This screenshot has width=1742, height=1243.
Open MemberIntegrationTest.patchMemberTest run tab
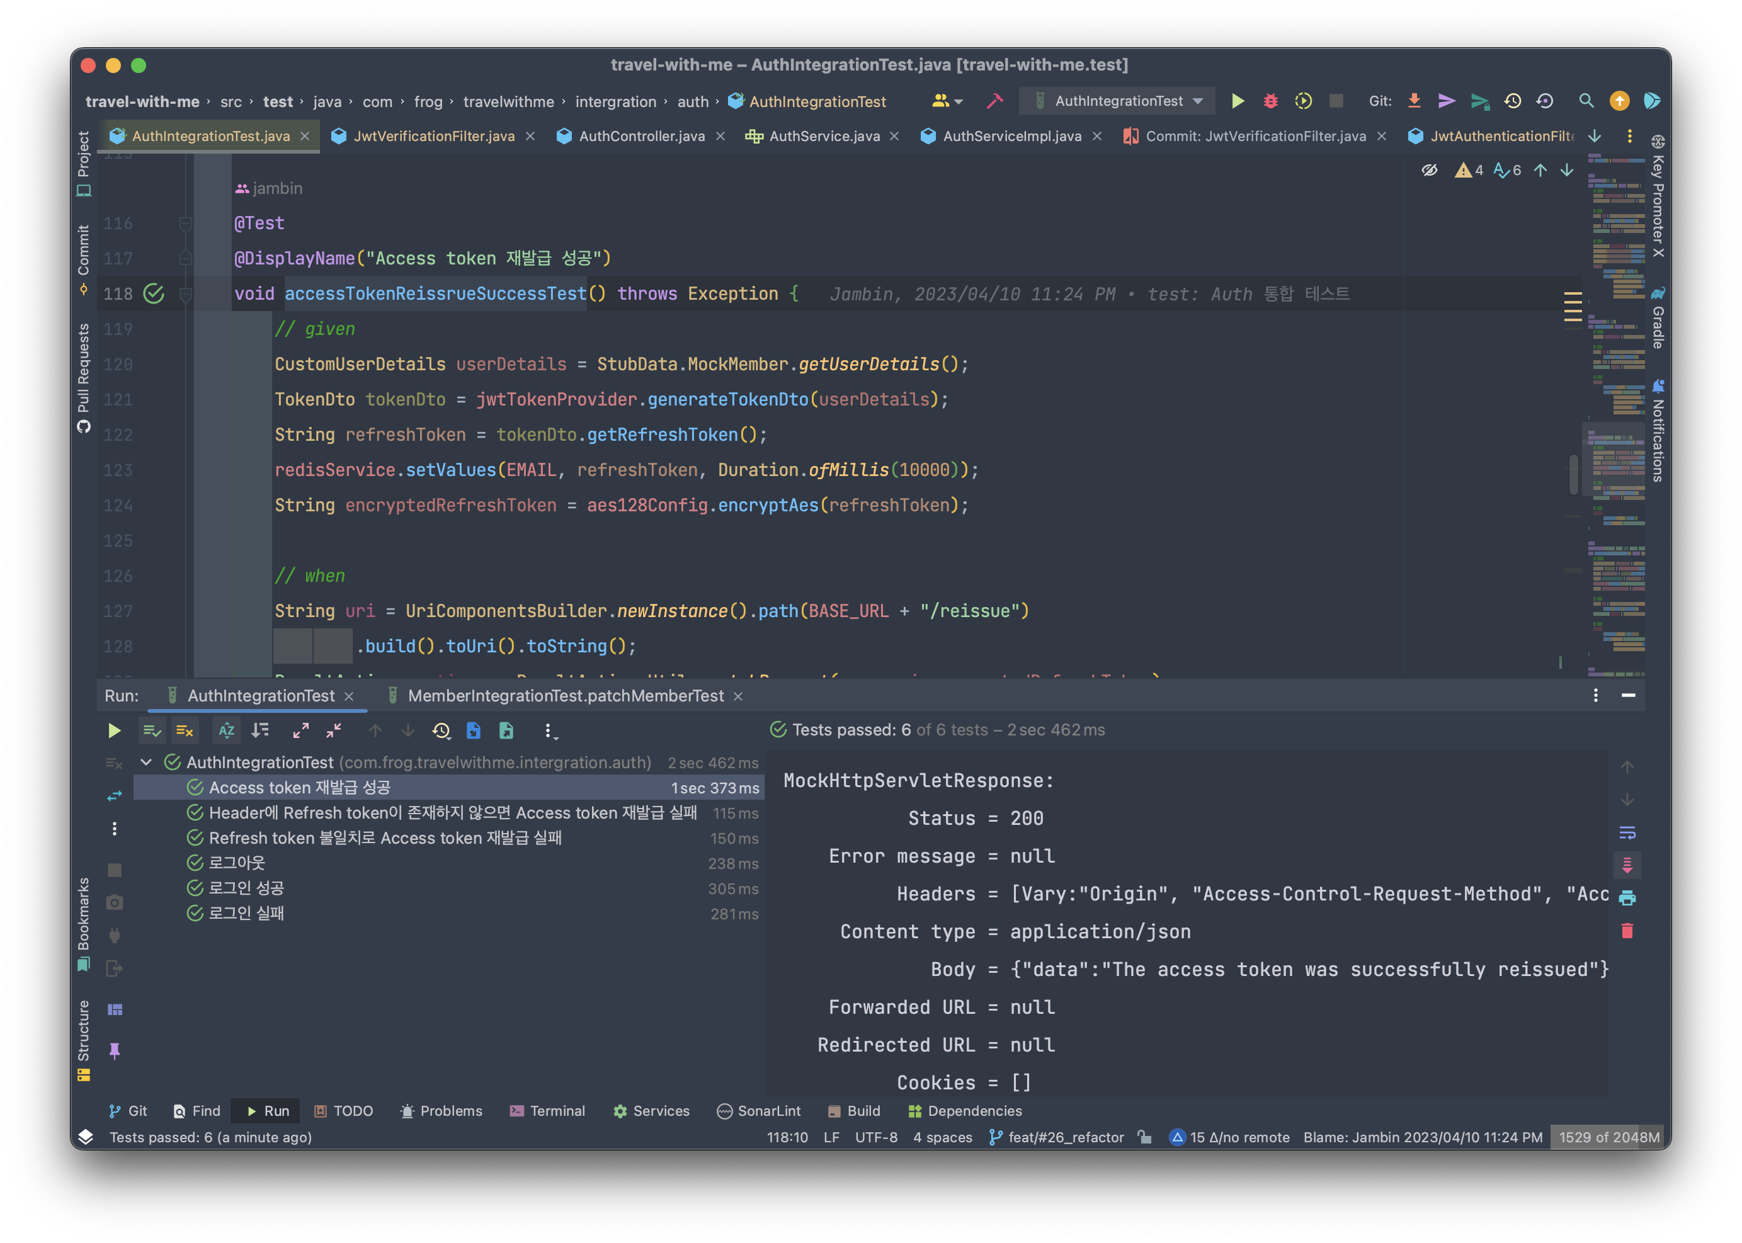pos(565,696)
